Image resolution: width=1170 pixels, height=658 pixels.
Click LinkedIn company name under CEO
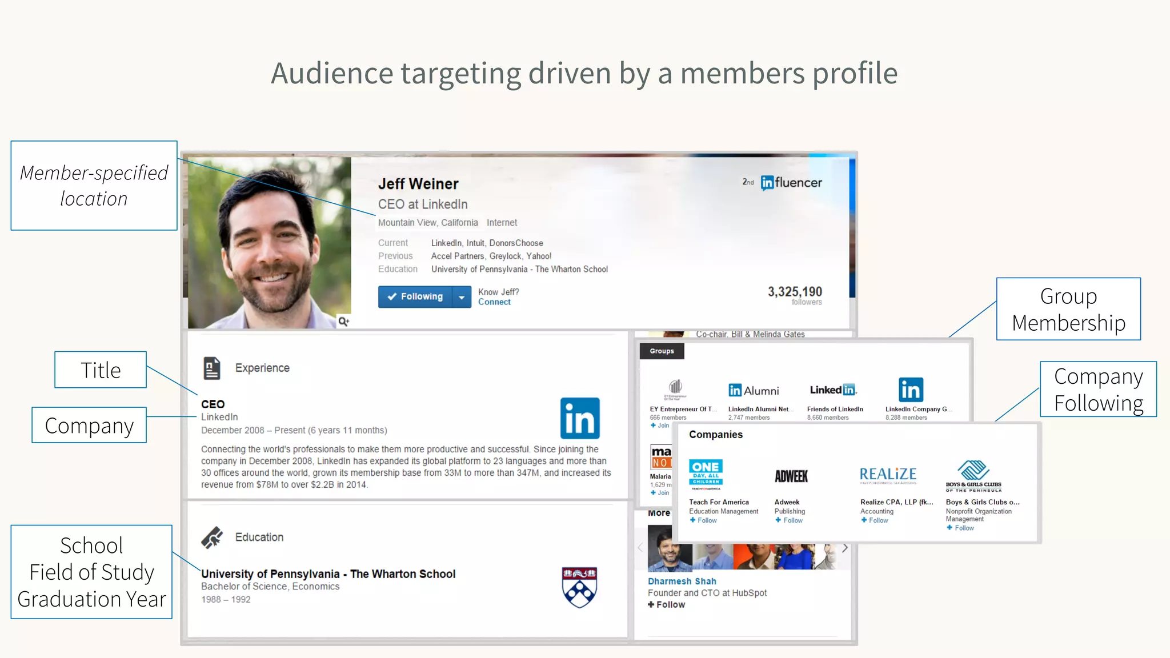click(219, 417)
